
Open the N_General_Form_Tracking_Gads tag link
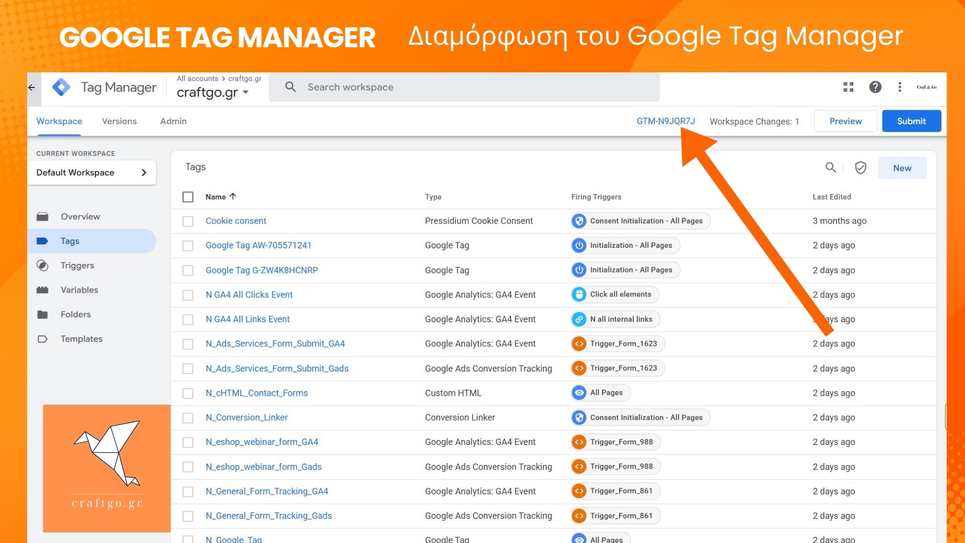269,516
